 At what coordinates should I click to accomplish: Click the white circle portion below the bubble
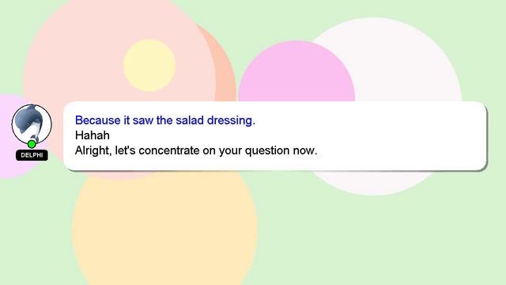coord(372,183)
